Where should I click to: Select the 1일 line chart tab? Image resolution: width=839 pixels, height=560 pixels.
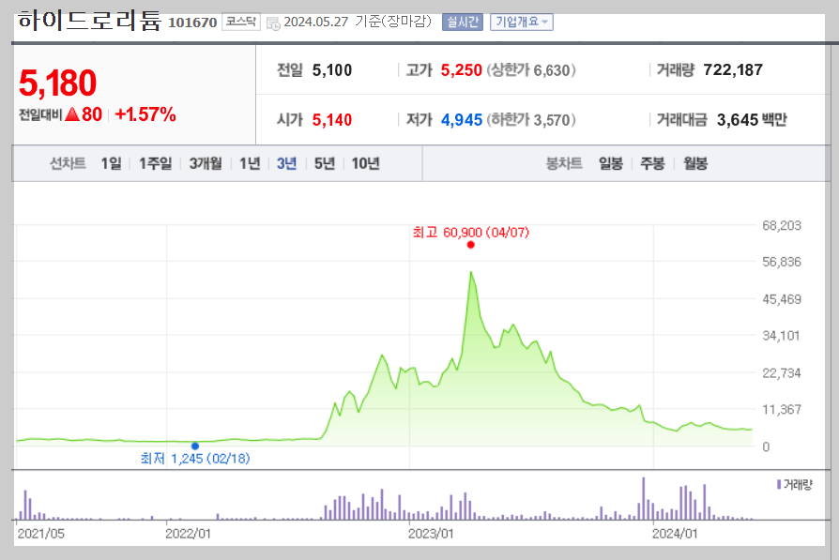112,163
